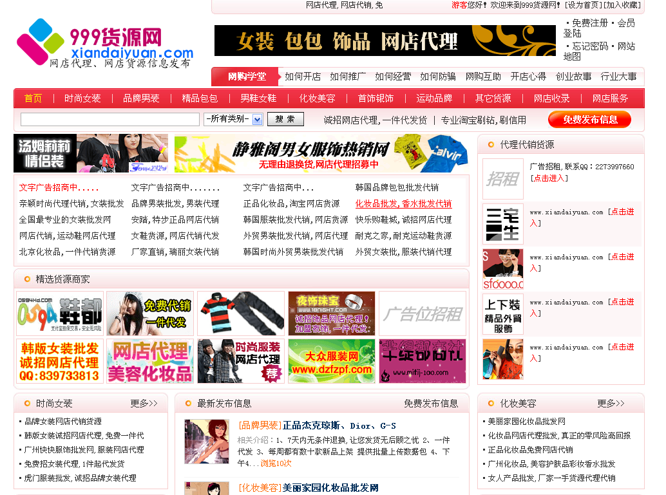The image size is (666, 495).
Task: Click the 大众服装网 ad image
Action: click(332, 361)
